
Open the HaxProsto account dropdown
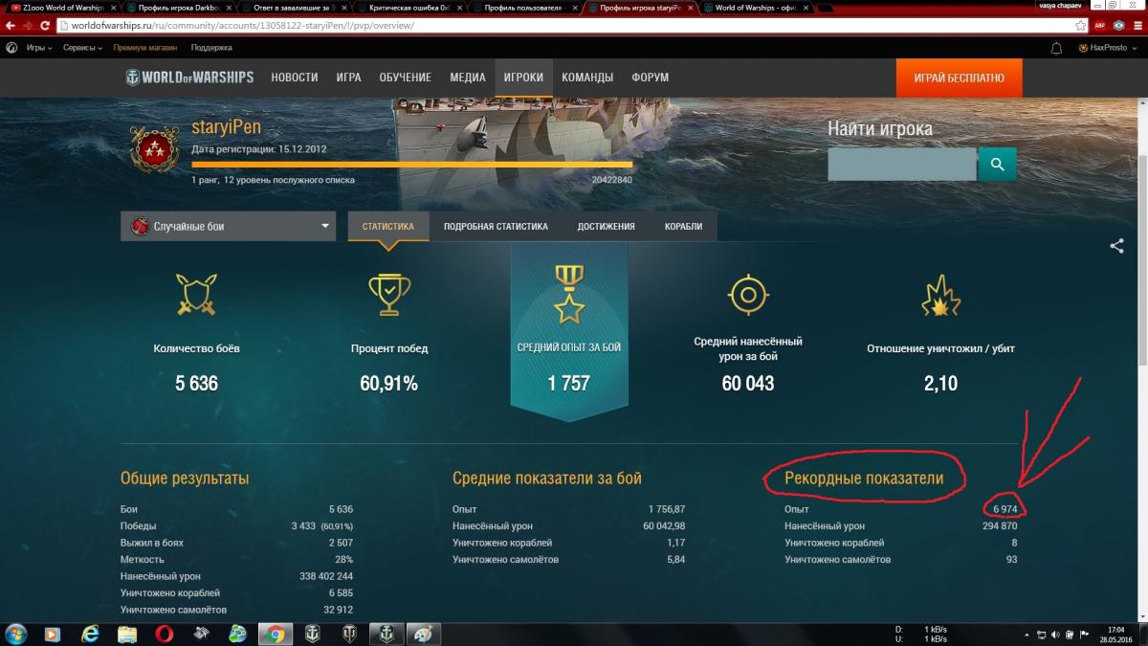tap(1109, 47)
